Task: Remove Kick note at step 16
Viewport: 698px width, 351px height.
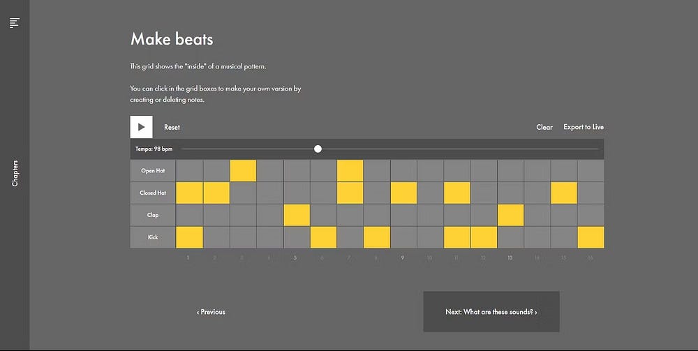Action: click(591, 237)
